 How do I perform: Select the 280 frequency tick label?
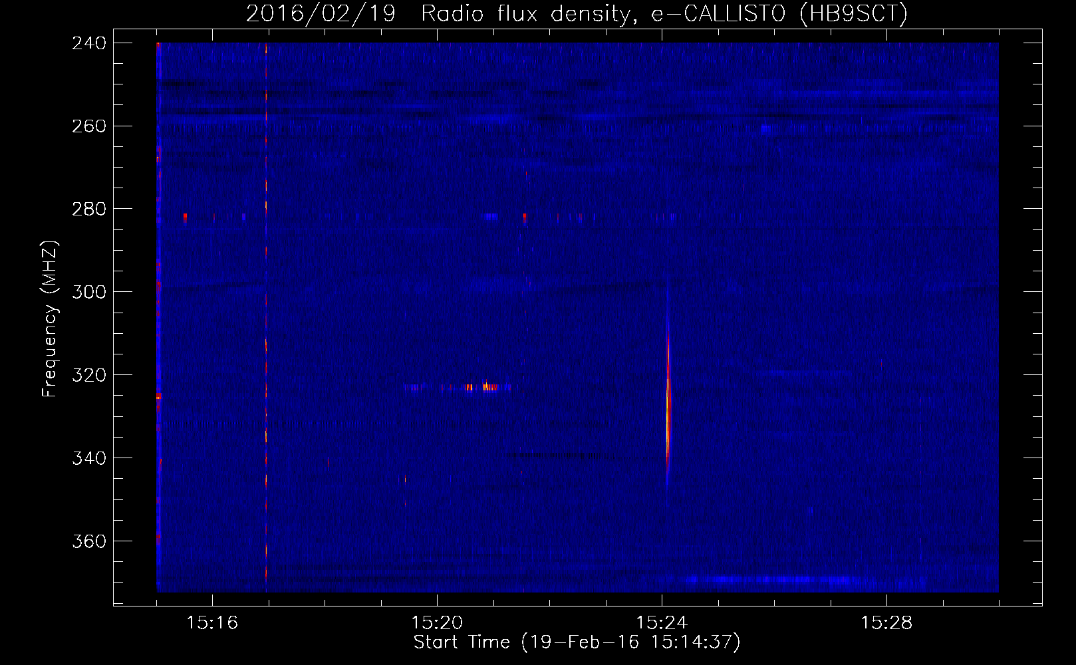[x=89, y=209]
